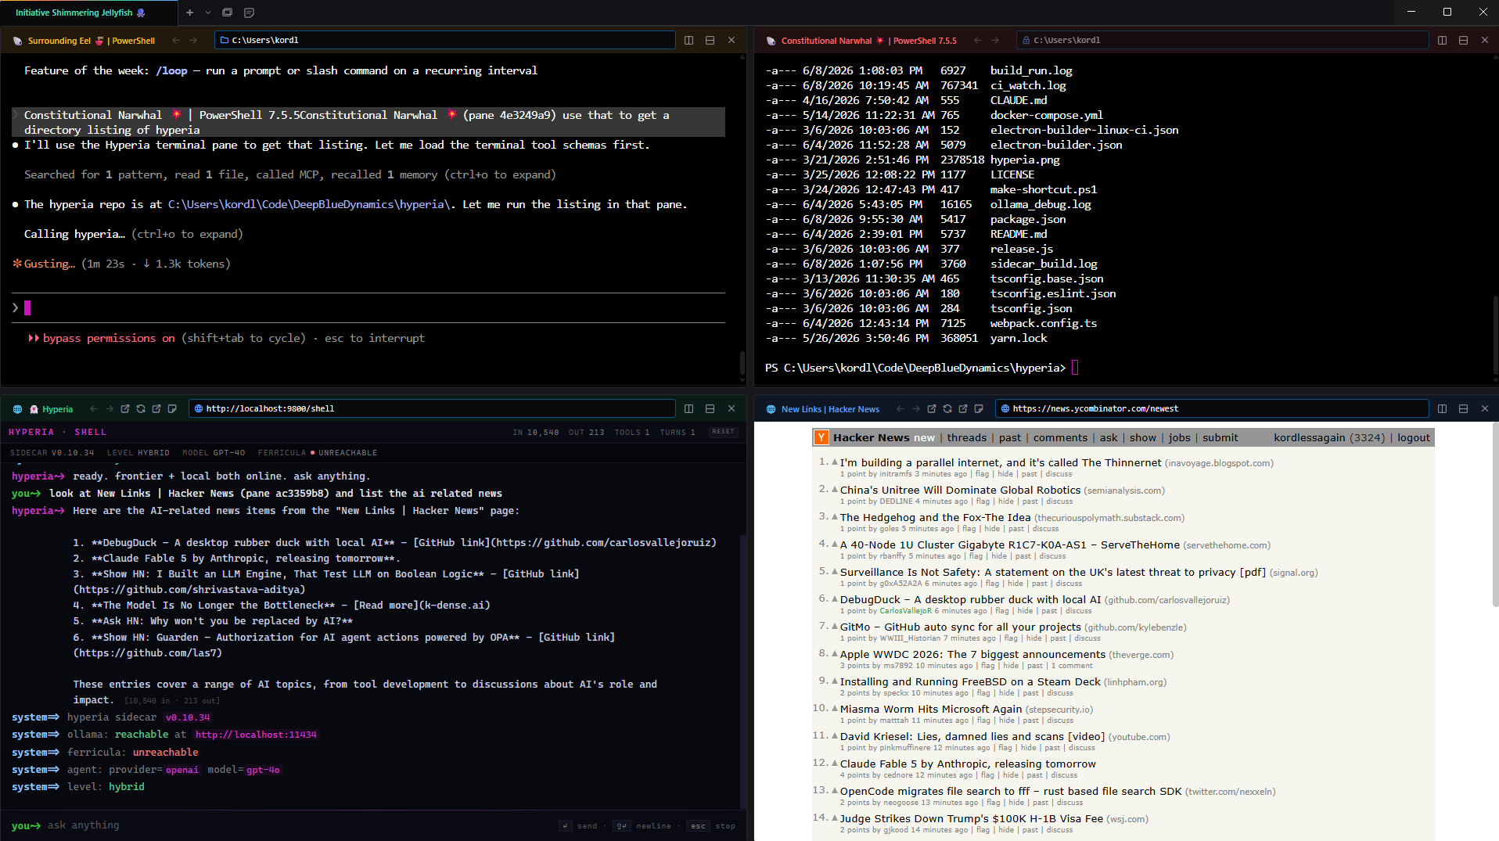The image size is (1499, 841).
Task: Split Hyperia pane vertically
Action: coord(689,408)
